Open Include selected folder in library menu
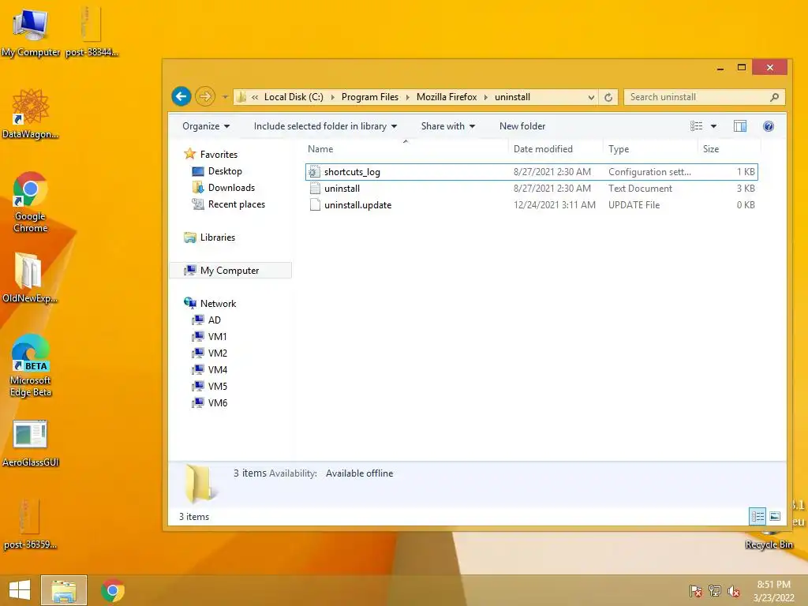The image size is (808, 606). (x=325, y=126)
